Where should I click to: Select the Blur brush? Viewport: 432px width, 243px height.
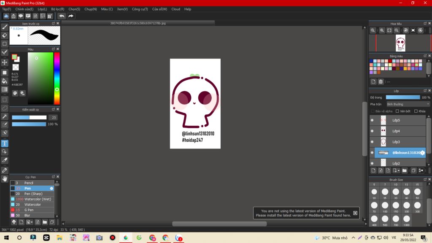[32, 215]
